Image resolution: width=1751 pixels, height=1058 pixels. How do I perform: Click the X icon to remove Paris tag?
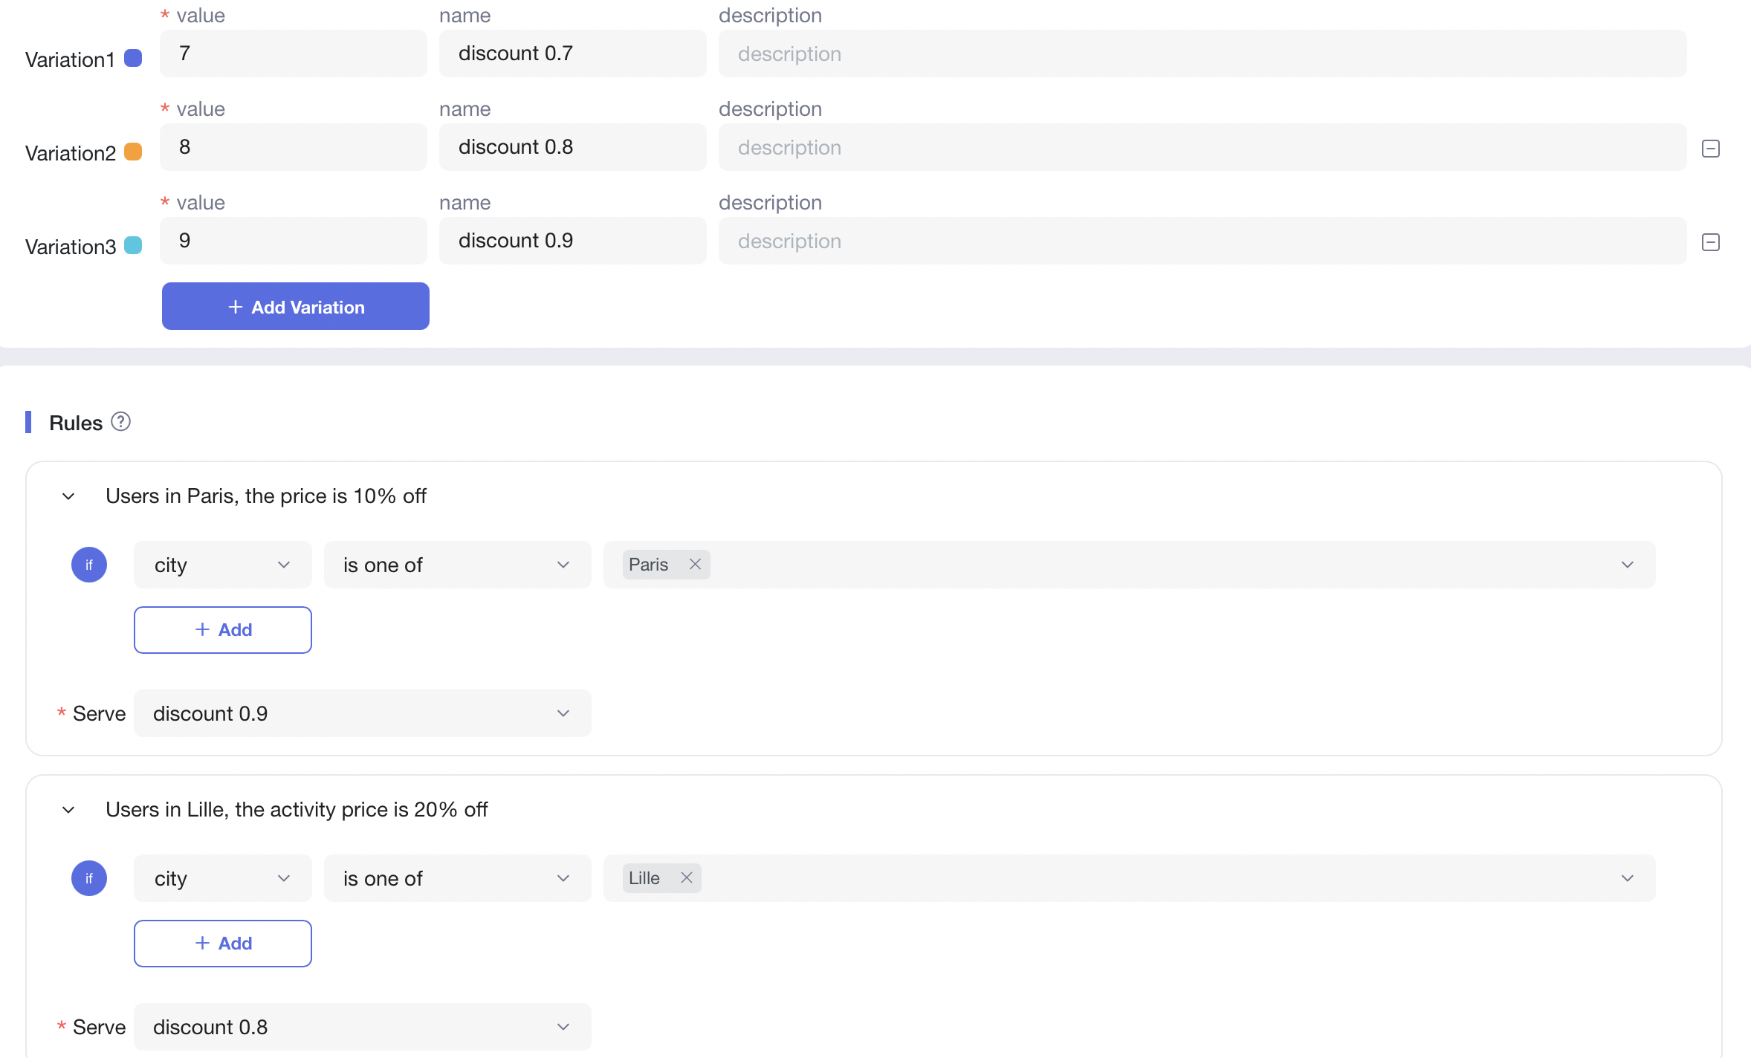[x=696, y=564]
